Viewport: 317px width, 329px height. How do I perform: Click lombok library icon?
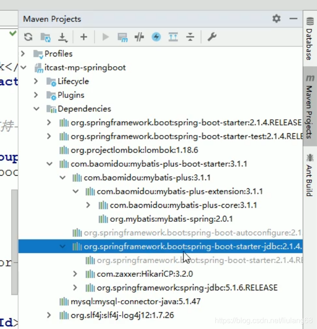click(x=64, y=150)
